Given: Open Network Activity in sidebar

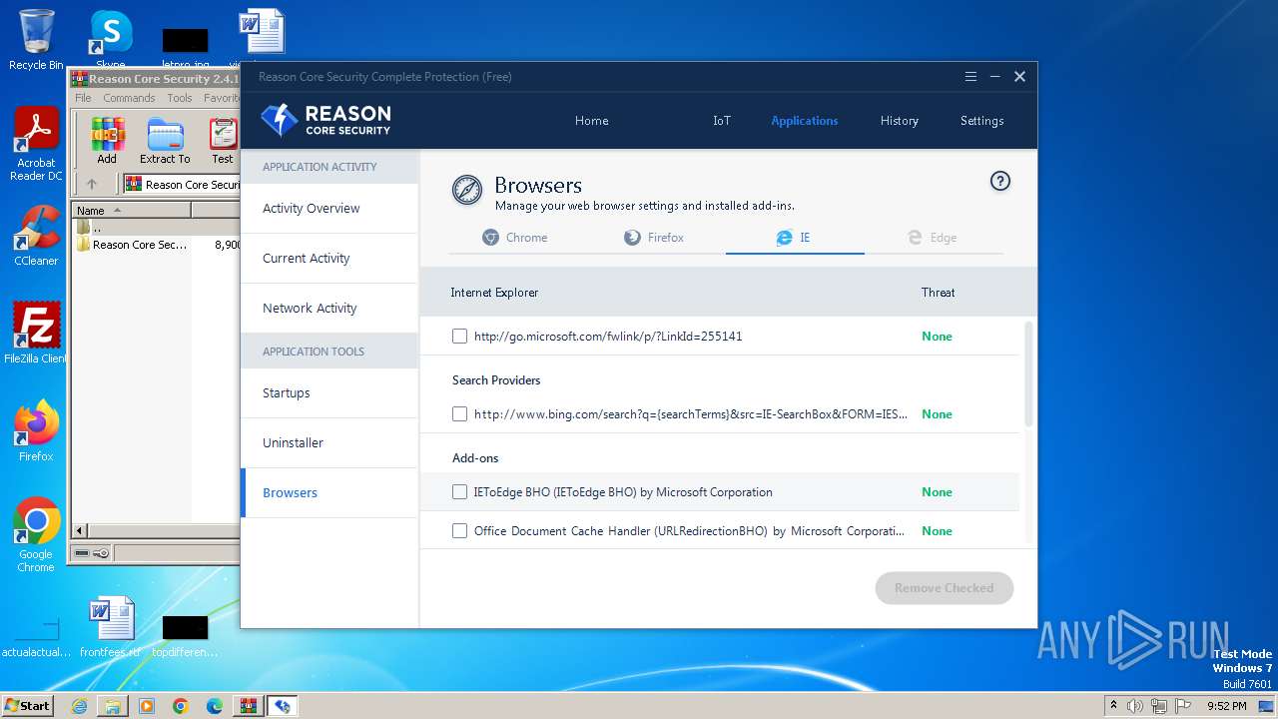Looking at the screenshot, I should (329, 309).
